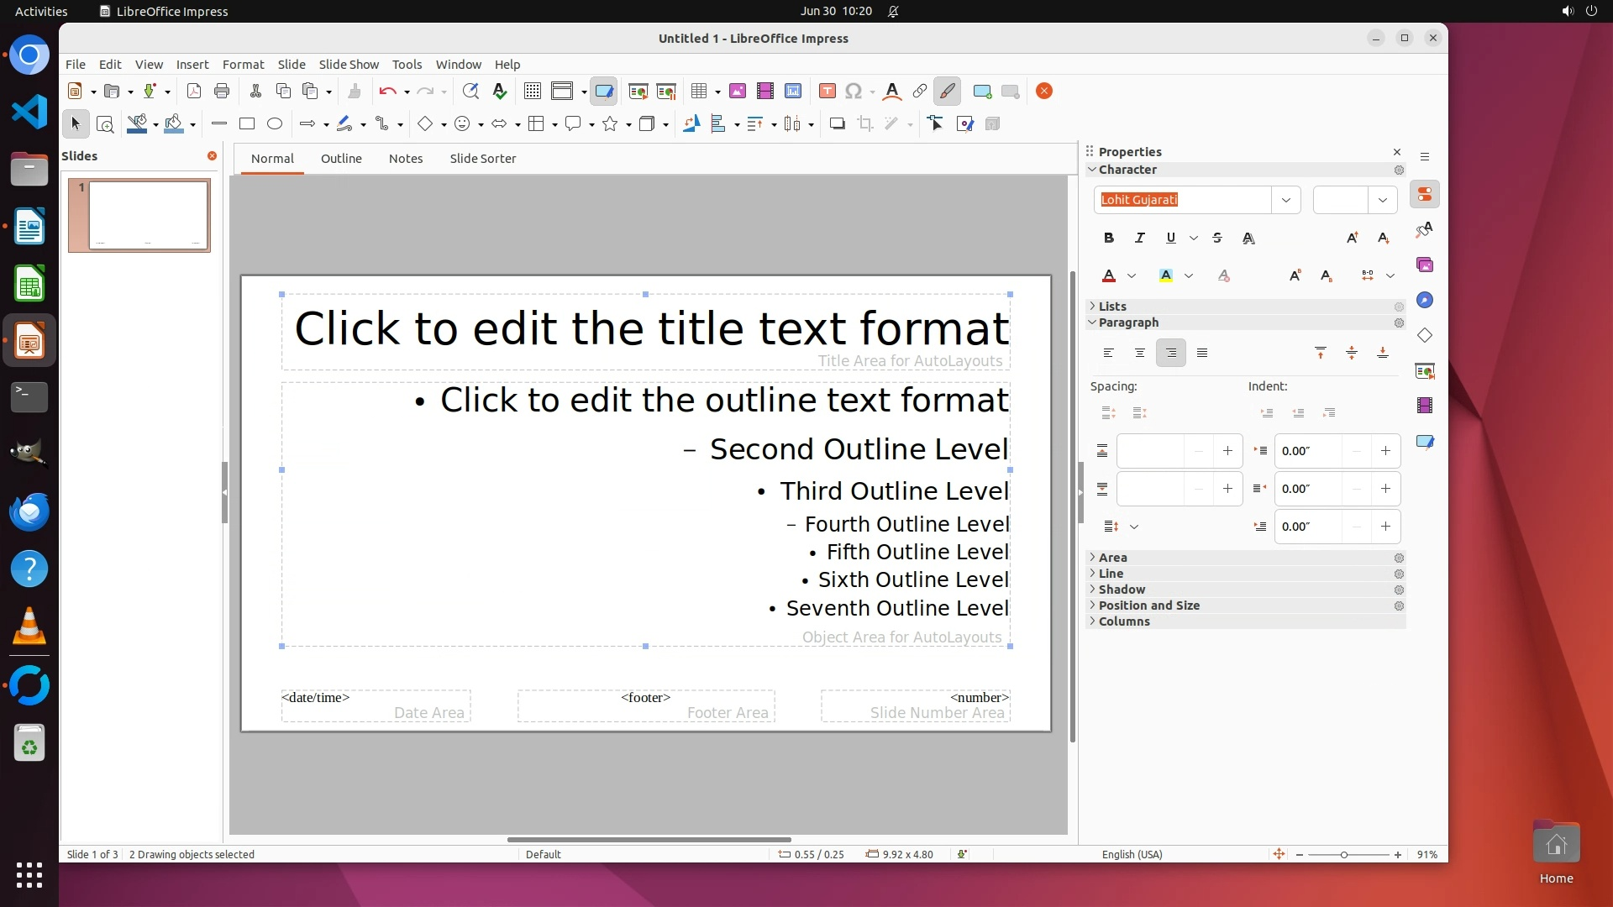Open the Navigator sidebar deck
The height and width of the screenshot is (907, 1613).
pos(1425,301)
